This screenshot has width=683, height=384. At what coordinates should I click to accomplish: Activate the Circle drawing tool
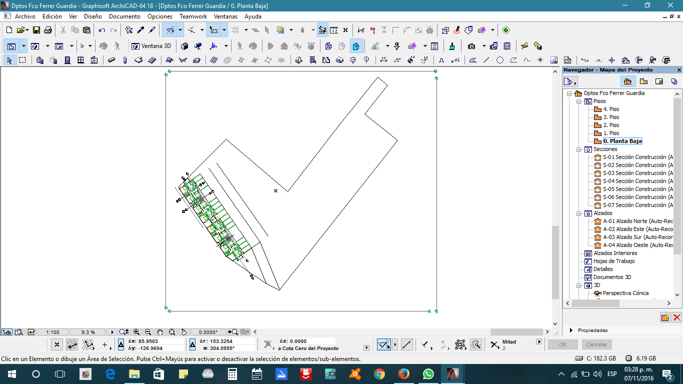pos(500,60)
